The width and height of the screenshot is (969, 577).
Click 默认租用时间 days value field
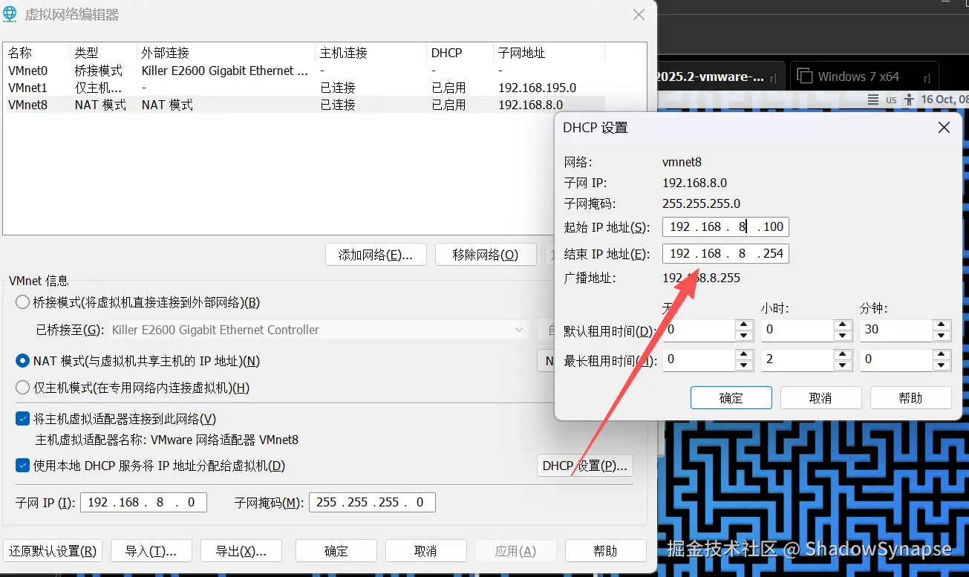[699, 330]
